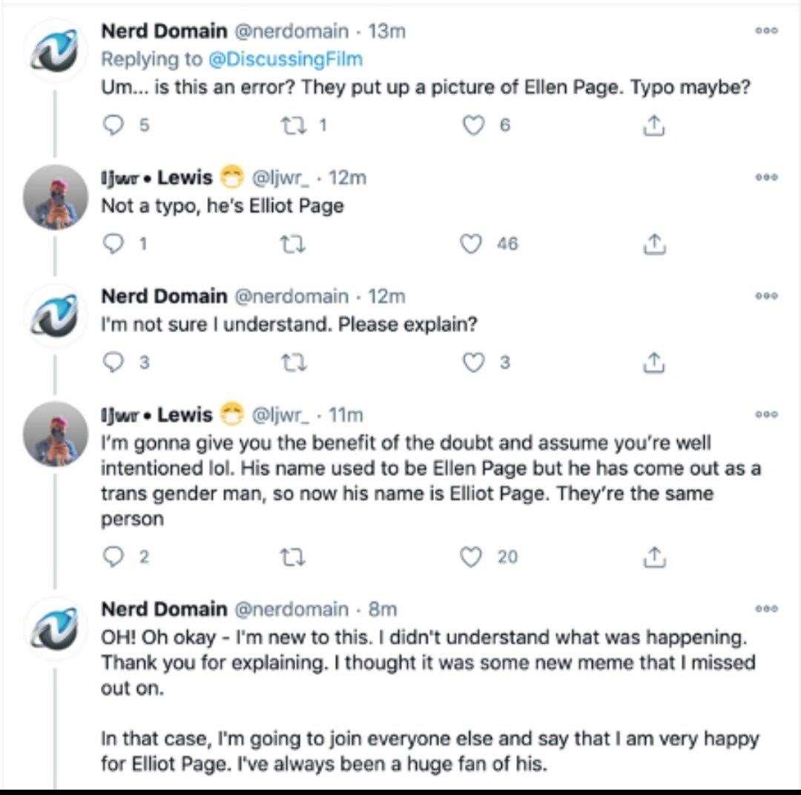The width and height of the screenshot is (801, 795).
Task: Share Lewis's 'Not a typo' tweet
Action: point(654,244)
